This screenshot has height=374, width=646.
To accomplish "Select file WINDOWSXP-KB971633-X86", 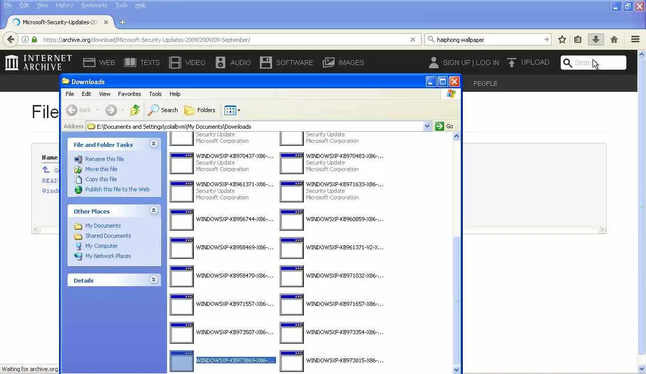I will point(332,191).
